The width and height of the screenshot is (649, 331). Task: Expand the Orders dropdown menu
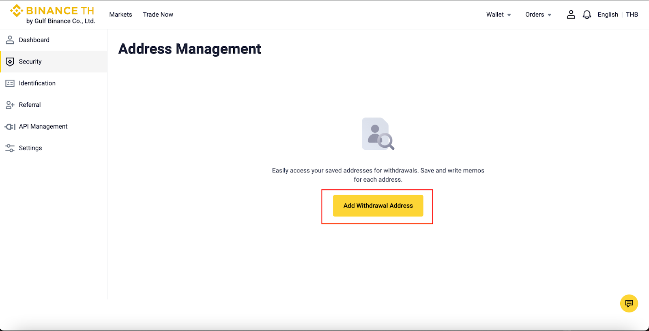(538, 15)
